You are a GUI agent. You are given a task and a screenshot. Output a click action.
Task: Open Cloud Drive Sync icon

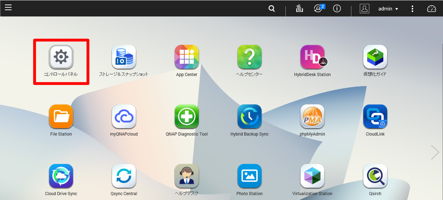(61, 176)
